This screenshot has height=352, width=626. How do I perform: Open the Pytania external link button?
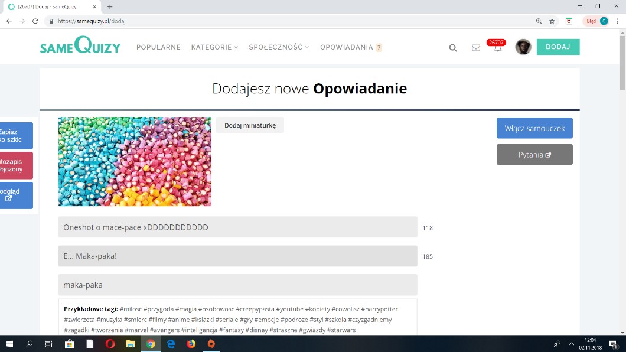pos(534,155)
